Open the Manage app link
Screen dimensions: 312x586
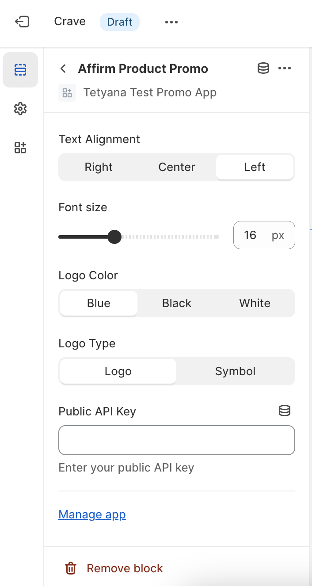coord(92,514)
